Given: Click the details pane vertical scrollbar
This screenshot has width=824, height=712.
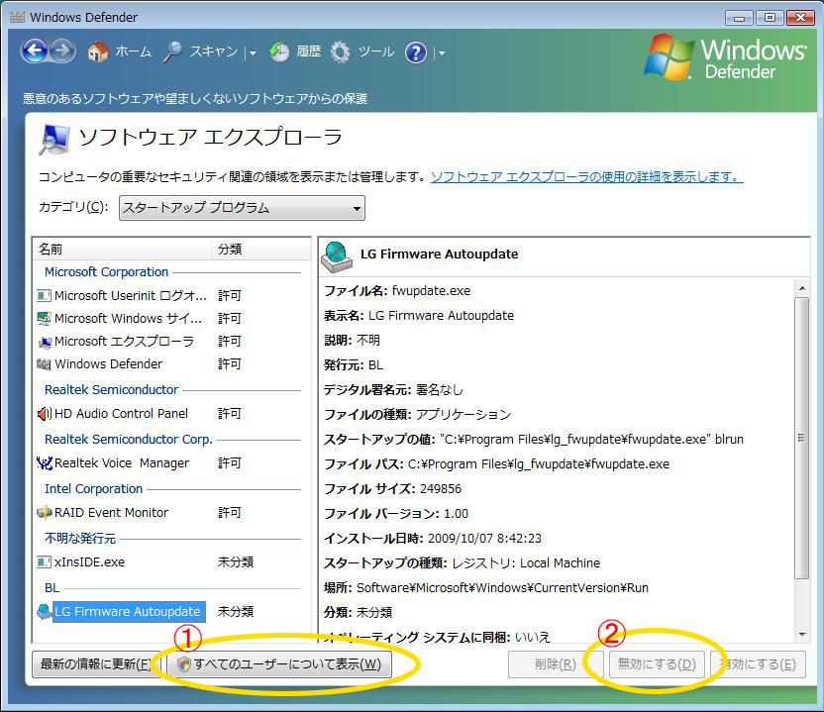Looking at the screenshot, I should [x=801, y=436].
